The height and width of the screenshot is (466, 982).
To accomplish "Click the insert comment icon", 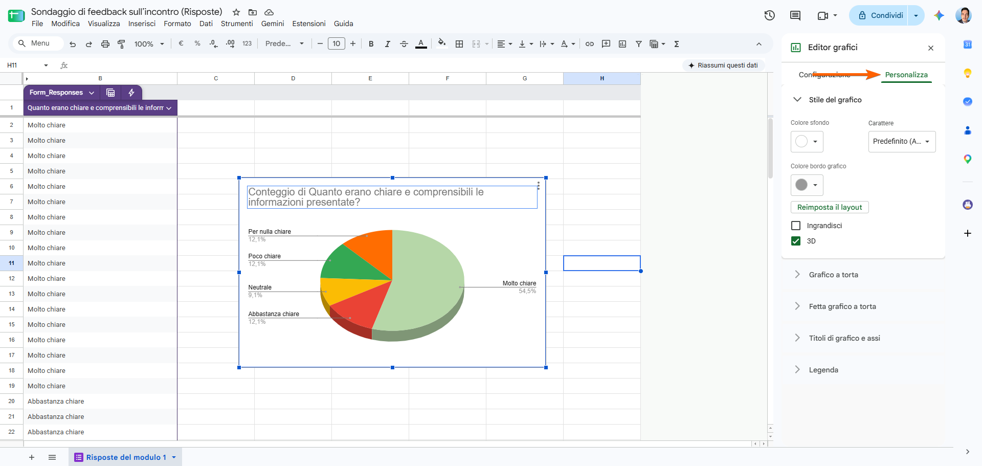I will pyautogui.click(x=606, y=44).
